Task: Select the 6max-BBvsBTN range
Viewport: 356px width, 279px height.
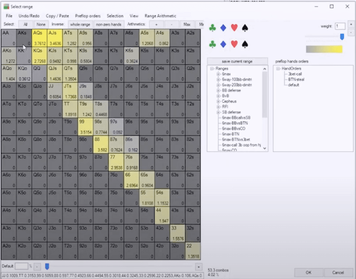Action: coord(235,123)
